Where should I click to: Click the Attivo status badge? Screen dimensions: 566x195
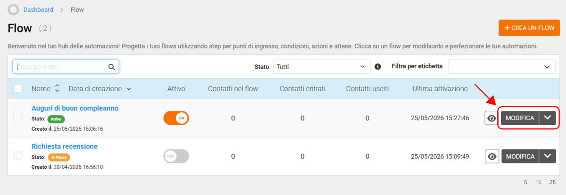tap(56, 119)
